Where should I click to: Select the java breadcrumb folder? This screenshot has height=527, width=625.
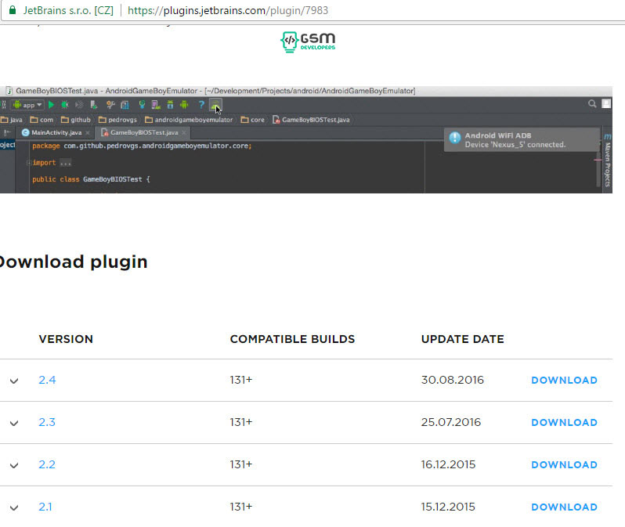point(12,120)
